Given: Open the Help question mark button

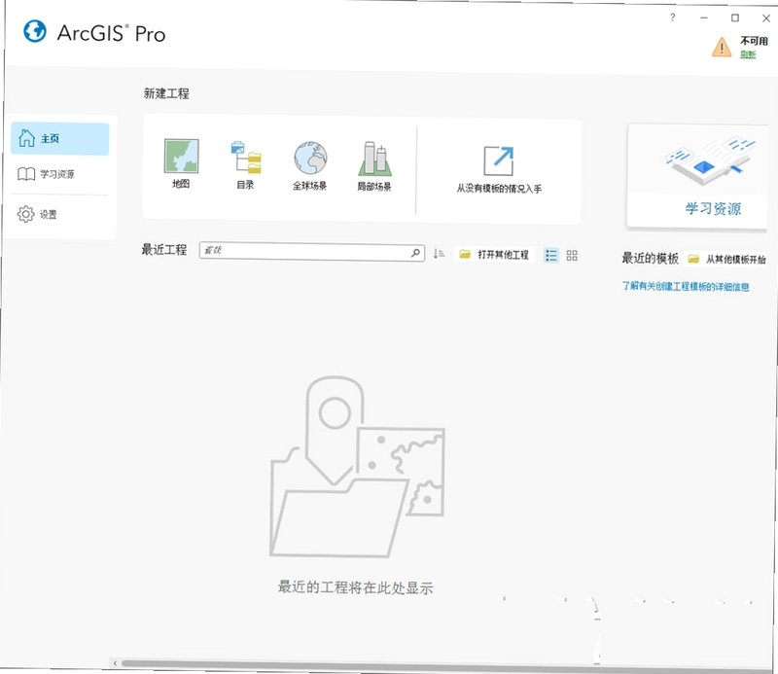Looking at the screenshot, I should pos(672,18).
